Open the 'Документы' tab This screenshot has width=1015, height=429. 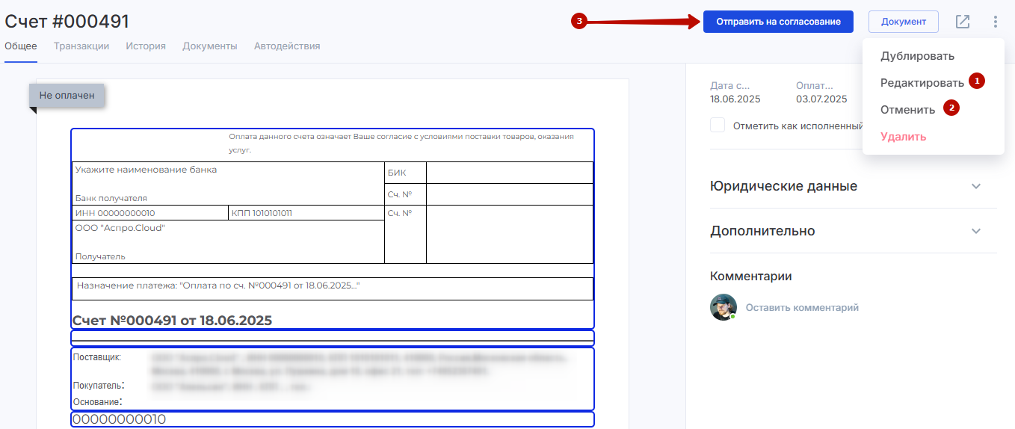210,46
